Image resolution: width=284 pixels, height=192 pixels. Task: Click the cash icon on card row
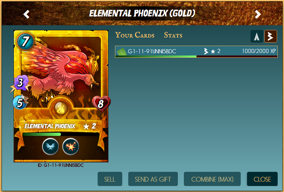click(122, 51)
